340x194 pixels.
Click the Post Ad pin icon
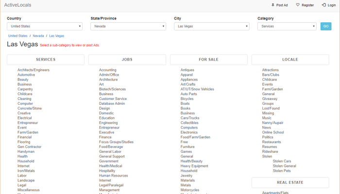click(x=273, y=5)
